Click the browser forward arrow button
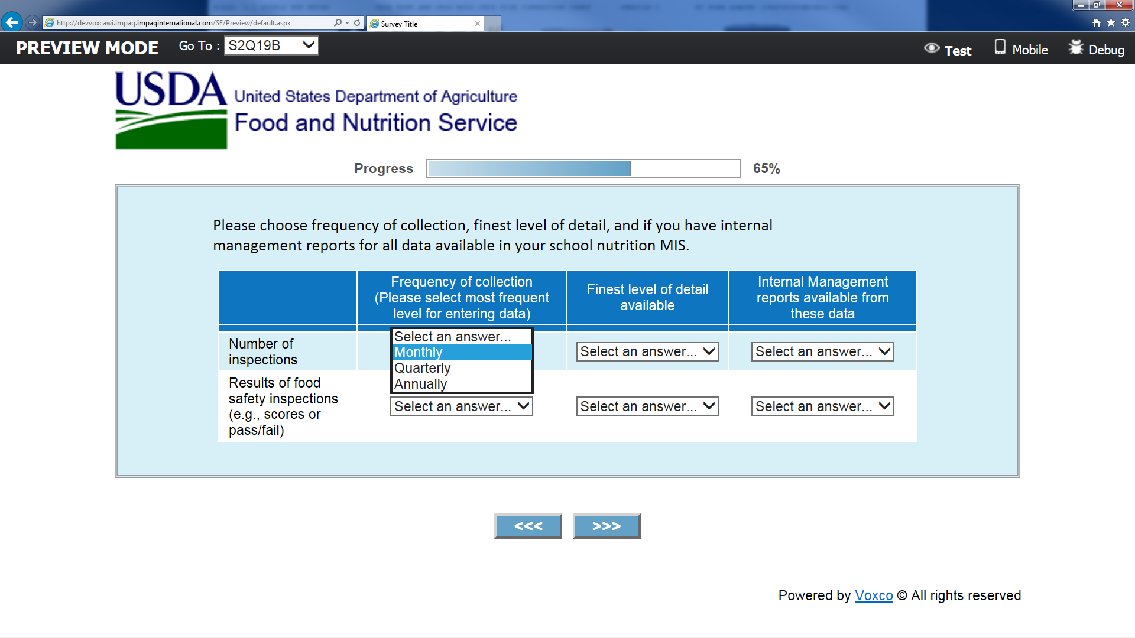The height and width of the screenshot is (638, 1135). pyautogui.click(x=33, y=22)
